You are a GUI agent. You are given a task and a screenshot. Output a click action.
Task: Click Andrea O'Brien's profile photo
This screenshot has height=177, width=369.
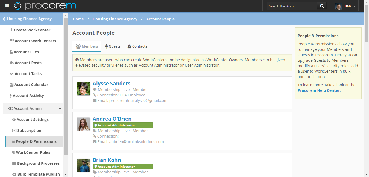coord(83,124)
